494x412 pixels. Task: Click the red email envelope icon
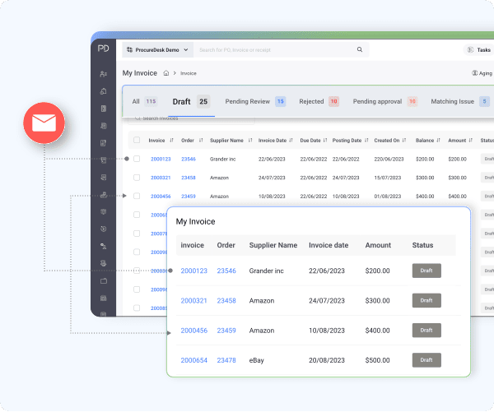tap(43, 124)
